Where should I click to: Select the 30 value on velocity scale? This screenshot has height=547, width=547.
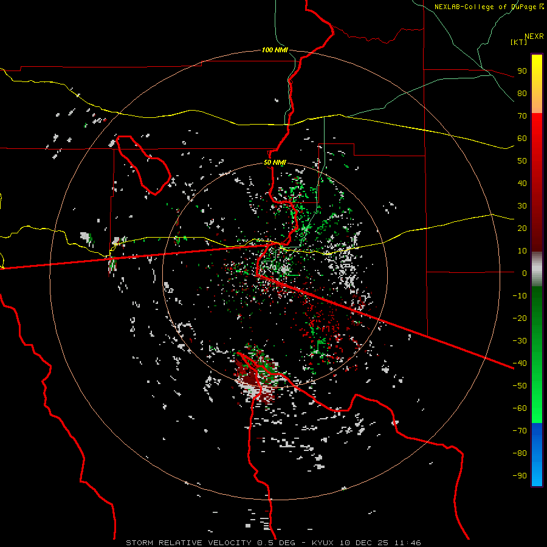(x=522, y=206)
